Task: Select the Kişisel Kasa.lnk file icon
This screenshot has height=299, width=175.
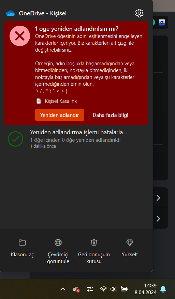Action: click(x=39, y=101)
